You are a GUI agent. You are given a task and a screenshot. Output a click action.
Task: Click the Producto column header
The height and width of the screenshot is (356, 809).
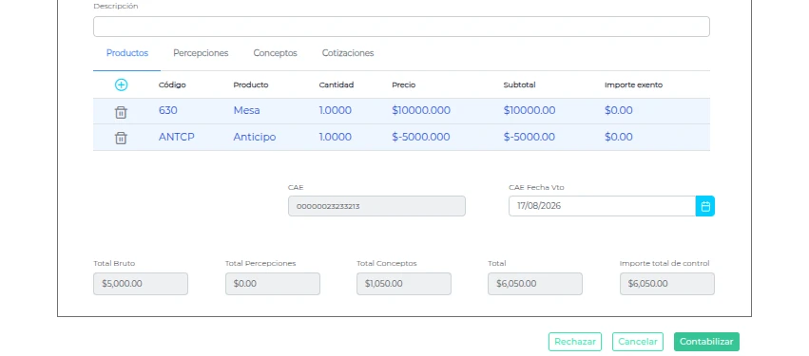coord(251,85)
